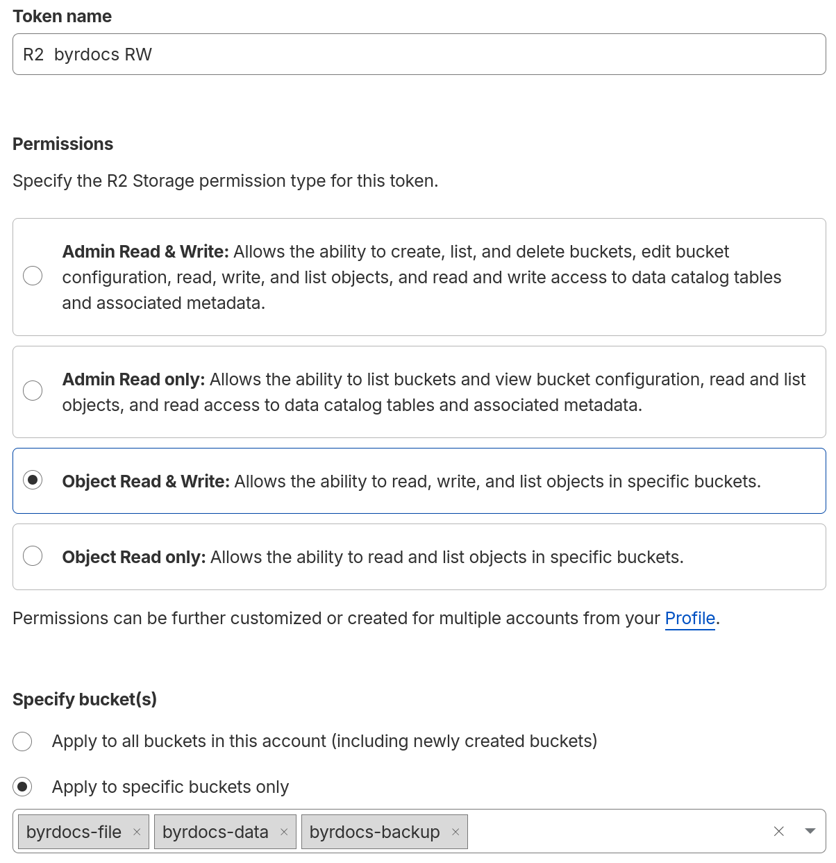The width and height of the screenshot is (836, 863).
Task: Click the Admin Read only option card text
Action: pyautogui.click(x=433, y=392)
